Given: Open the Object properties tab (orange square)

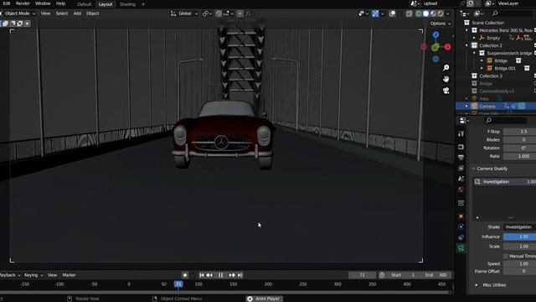Looking at the screenshot, I should pyautogui.click(x=461, y=216).
